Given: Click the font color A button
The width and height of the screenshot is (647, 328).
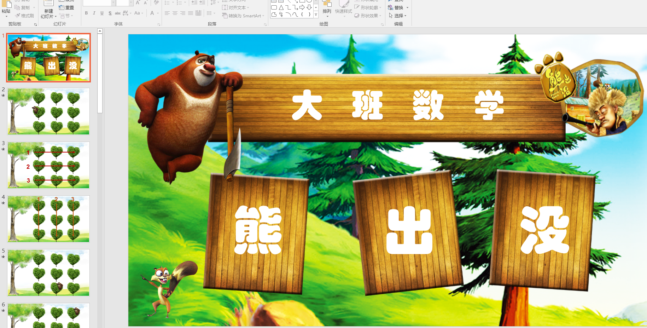Looking at the screenshot, I should [152, 13].
